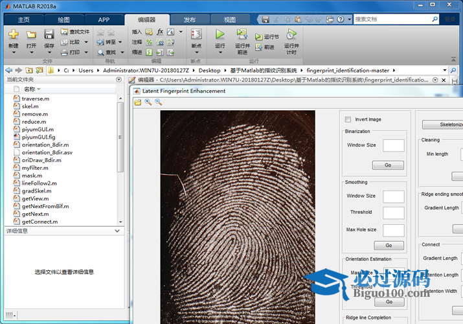Click the Skeletonize button
463x324 pixels.
coord(447,124)
